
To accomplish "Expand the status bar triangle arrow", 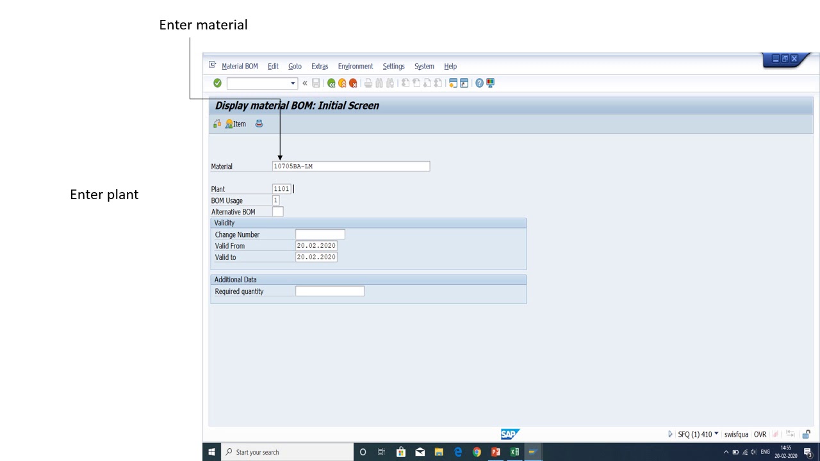I will (670, 434).
